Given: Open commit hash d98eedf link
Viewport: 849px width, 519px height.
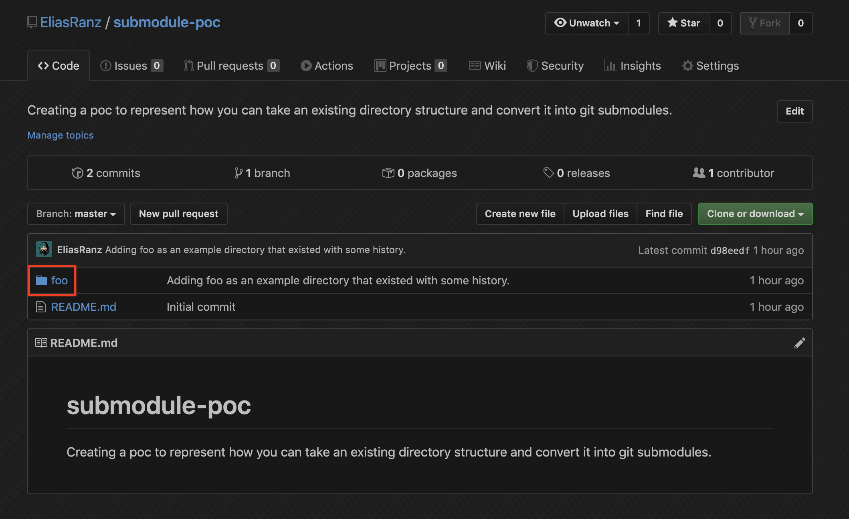Looking at the screenshot, I should (730, 250).
